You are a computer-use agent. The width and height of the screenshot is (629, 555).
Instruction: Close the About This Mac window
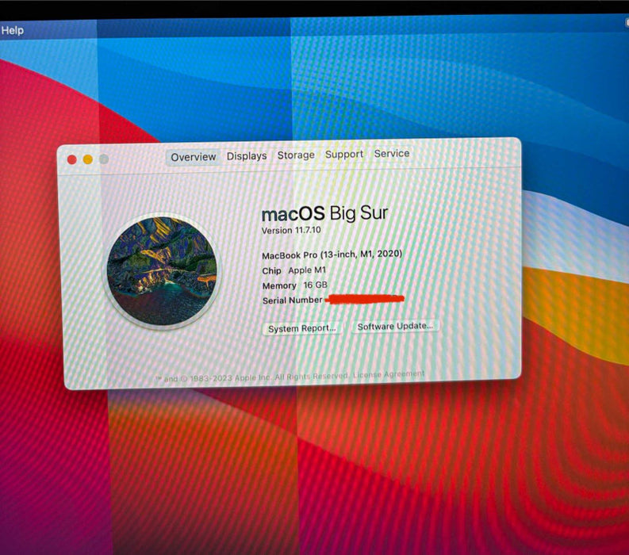pyautogui.click(x=72, y=160)
